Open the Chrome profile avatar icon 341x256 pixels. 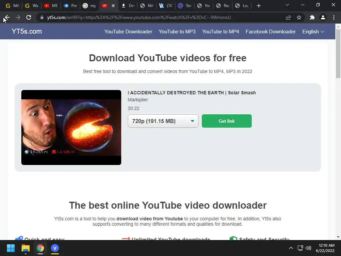point(323,17)
